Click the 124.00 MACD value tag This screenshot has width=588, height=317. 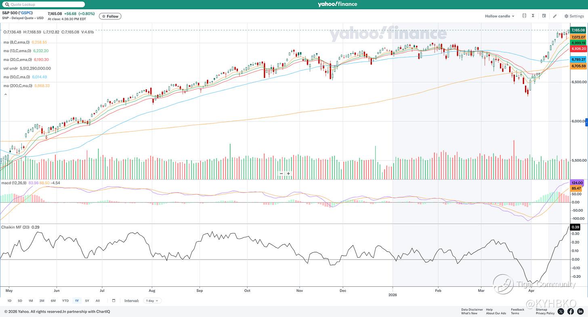point(577,183)
